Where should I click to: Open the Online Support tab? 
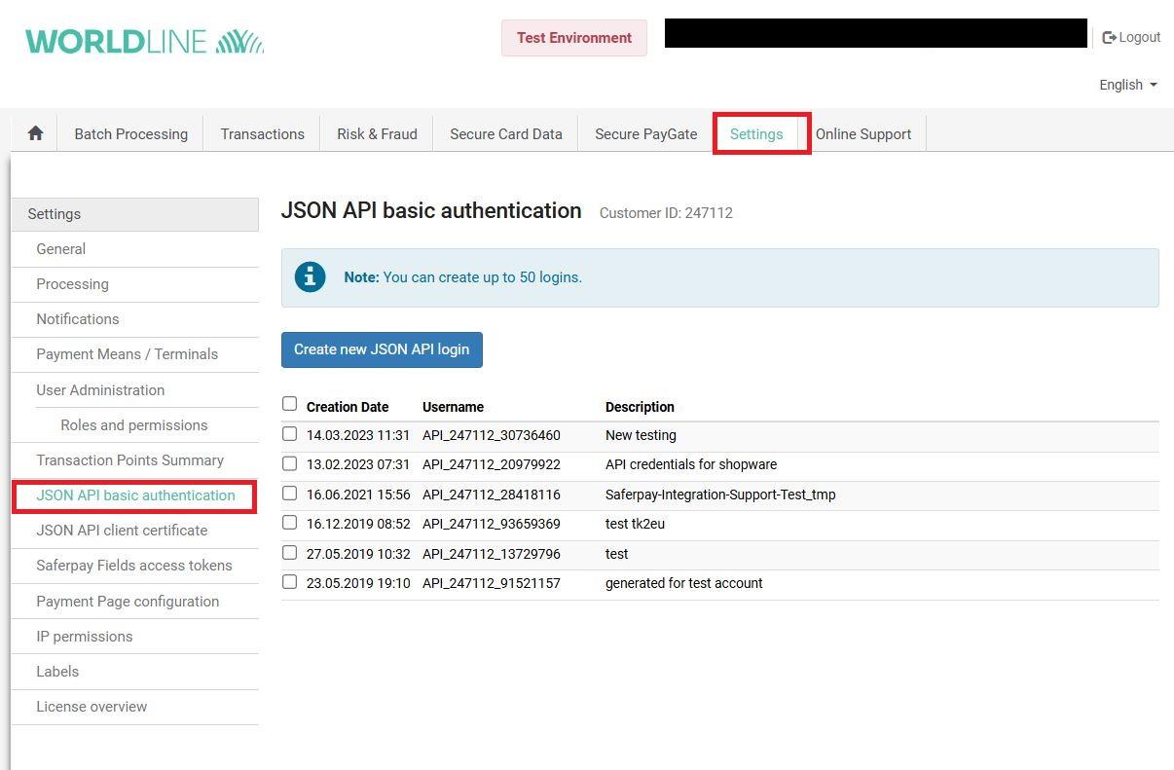click(863, 134)
